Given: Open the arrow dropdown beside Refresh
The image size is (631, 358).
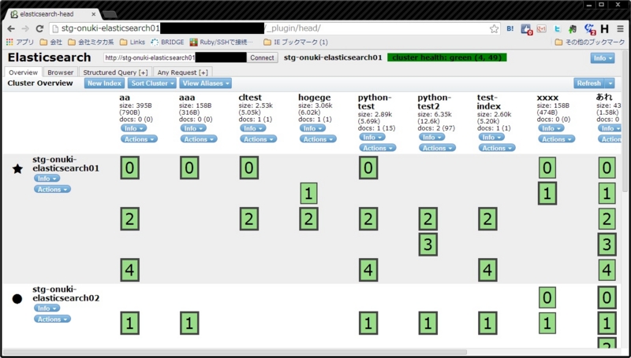Looking at the screenshot, I should click(610, 83).
